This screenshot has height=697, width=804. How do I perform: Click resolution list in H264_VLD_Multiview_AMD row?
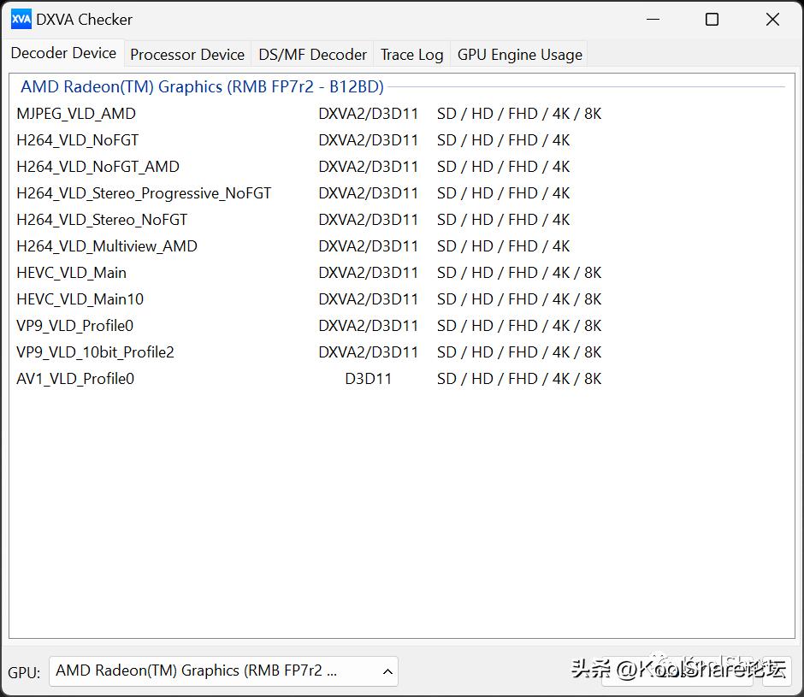503,246
